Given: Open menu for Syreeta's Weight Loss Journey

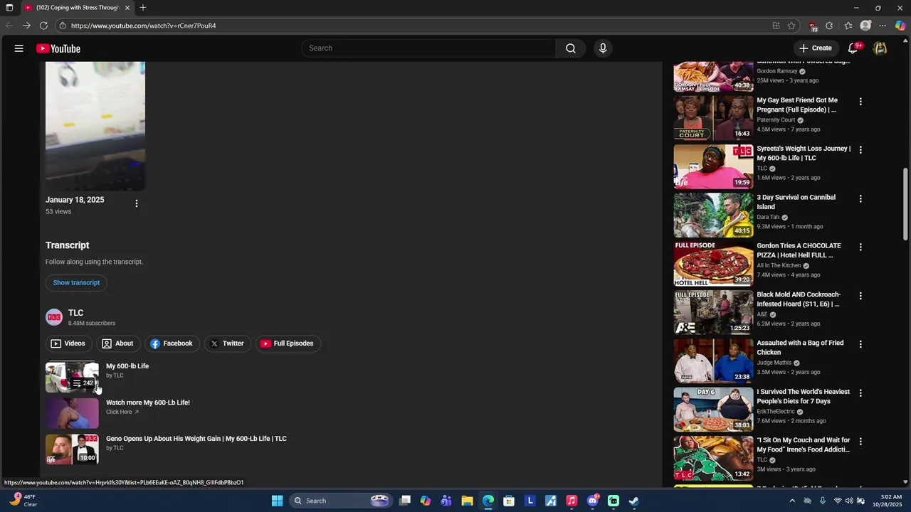Looking at the screenshot, I should (x=860, y=150).
